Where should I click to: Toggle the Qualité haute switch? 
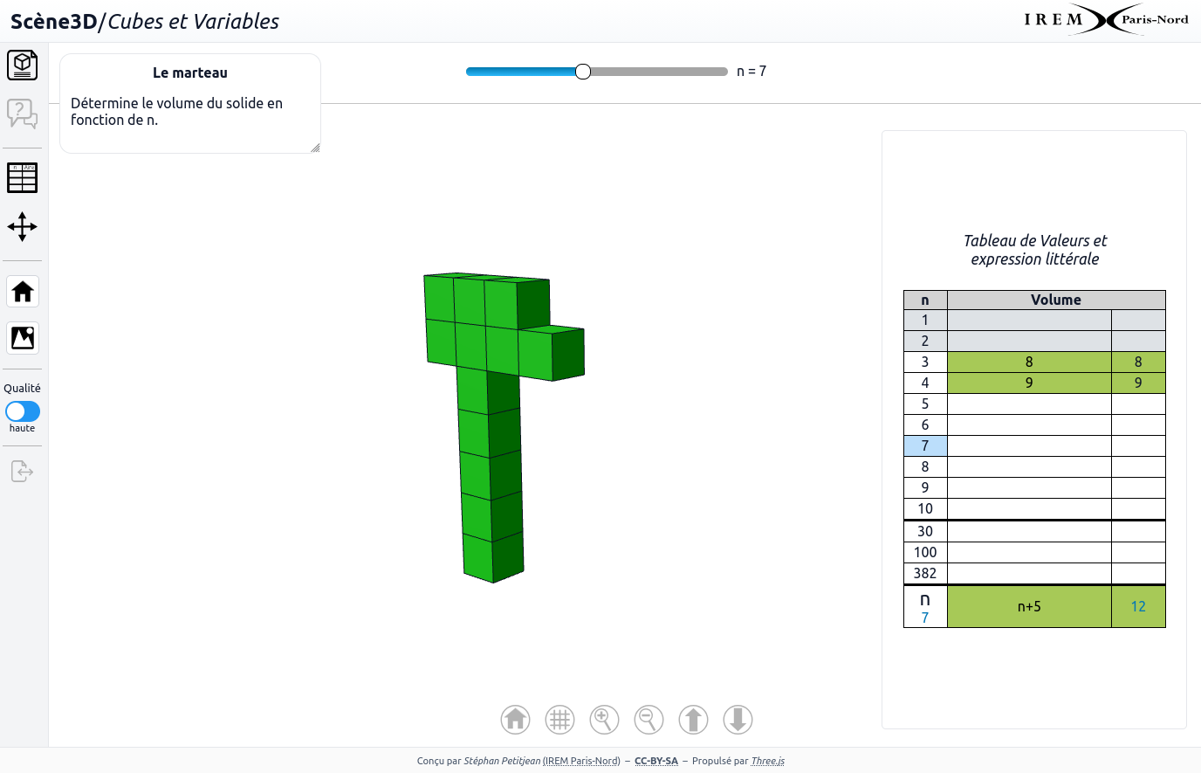click(x=23, y=411)
